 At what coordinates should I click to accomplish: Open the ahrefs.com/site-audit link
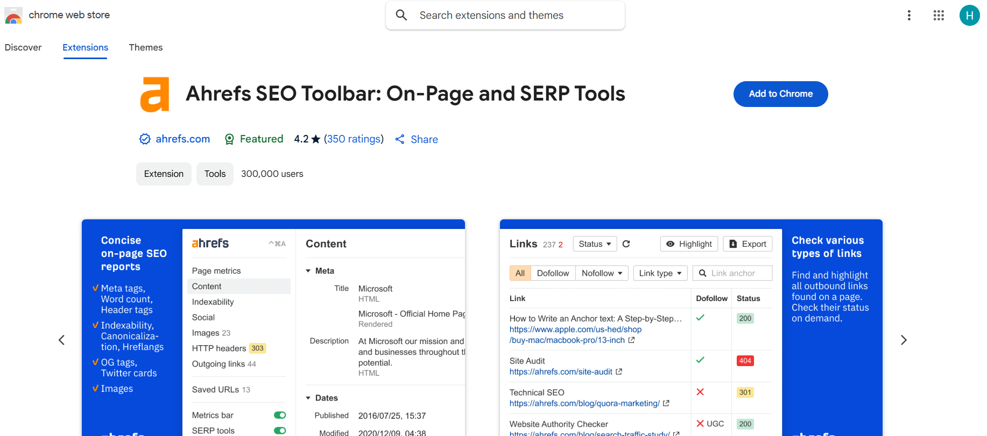coord(561,371)
